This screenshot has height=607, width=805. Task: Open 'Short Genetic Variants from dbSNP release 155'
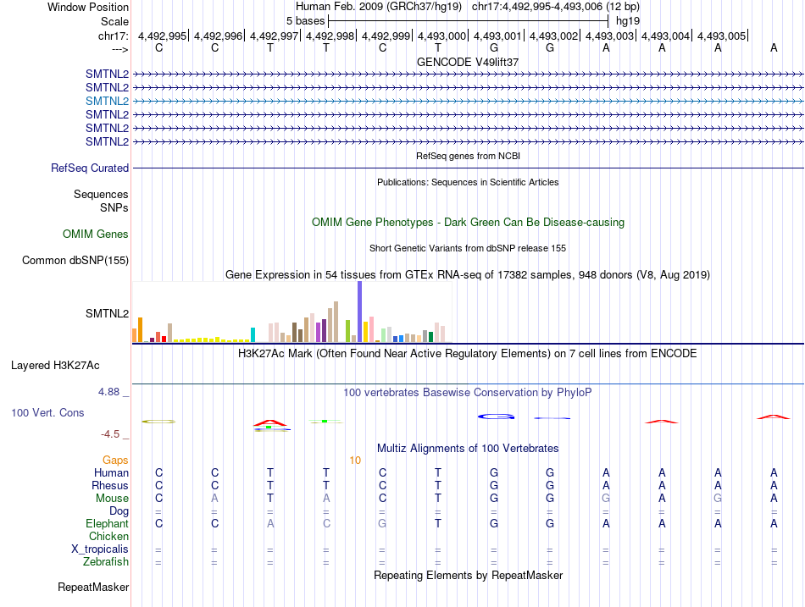[468, 248]
